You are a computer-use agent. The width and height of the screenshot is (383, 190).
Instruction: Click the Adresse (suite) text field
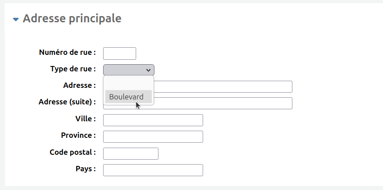(x=223, y=103)
